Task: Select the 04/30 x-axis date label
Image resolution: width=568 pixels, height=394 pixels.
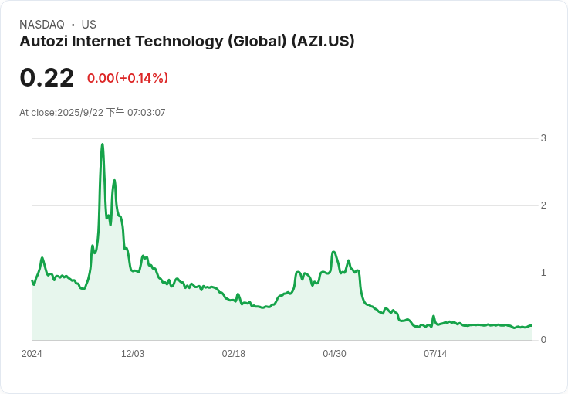Action: 334,353
